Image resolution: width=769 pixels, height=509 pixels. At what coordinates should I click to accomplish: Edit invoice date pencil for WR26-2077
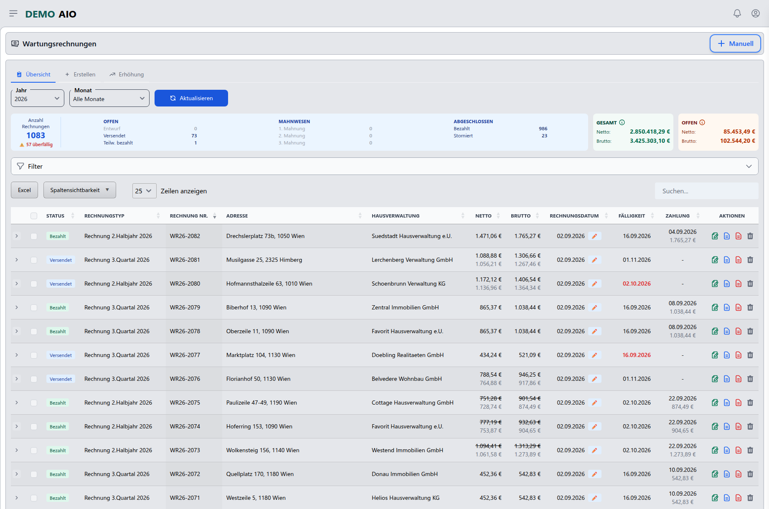(594, 355)
